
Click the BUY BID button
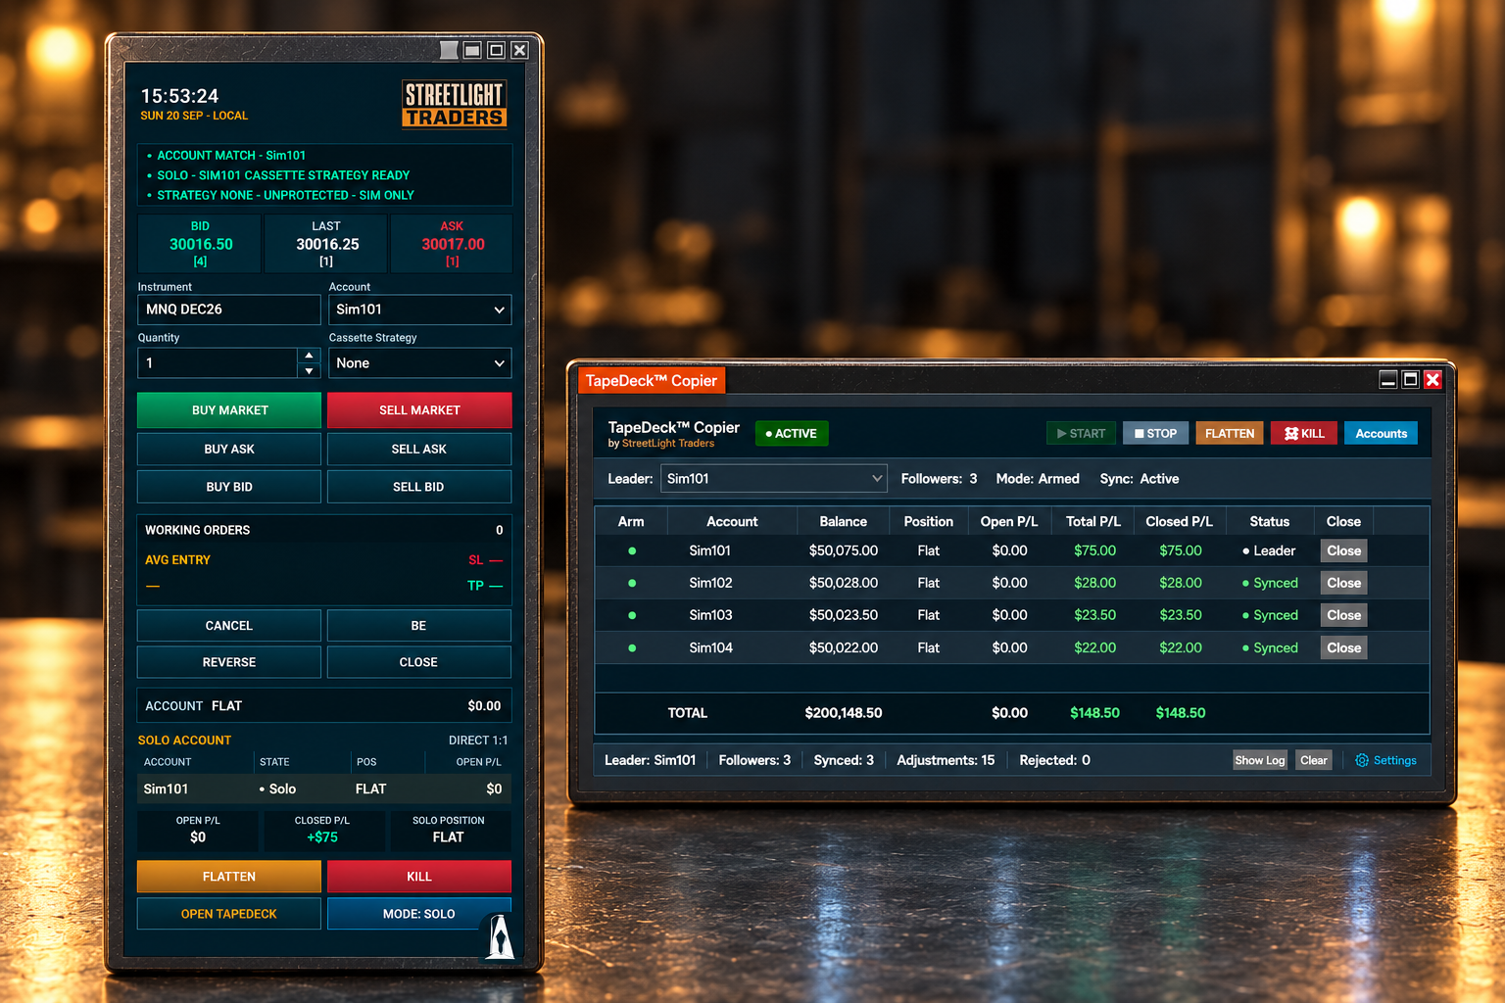click(229, 487)
